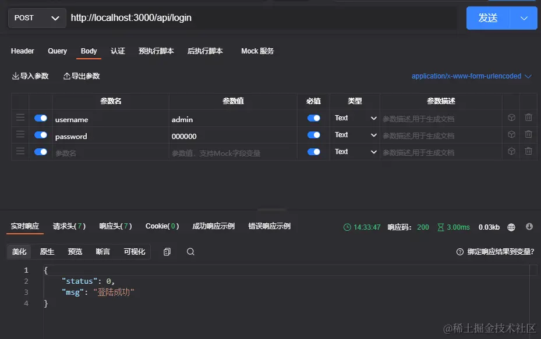The width and height of the screenshot is (541, 339).
Task: Click the export parameters icon
Action: 65,76
